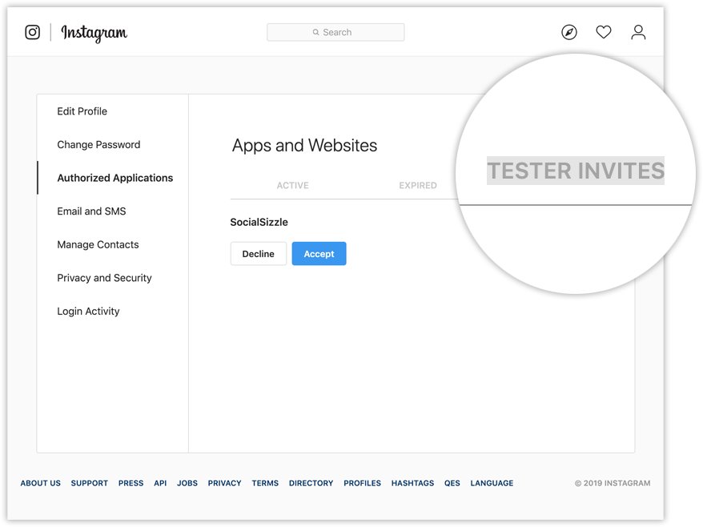Open the PRIVACY footer link
703x527 pixels.
coord(225,483)
